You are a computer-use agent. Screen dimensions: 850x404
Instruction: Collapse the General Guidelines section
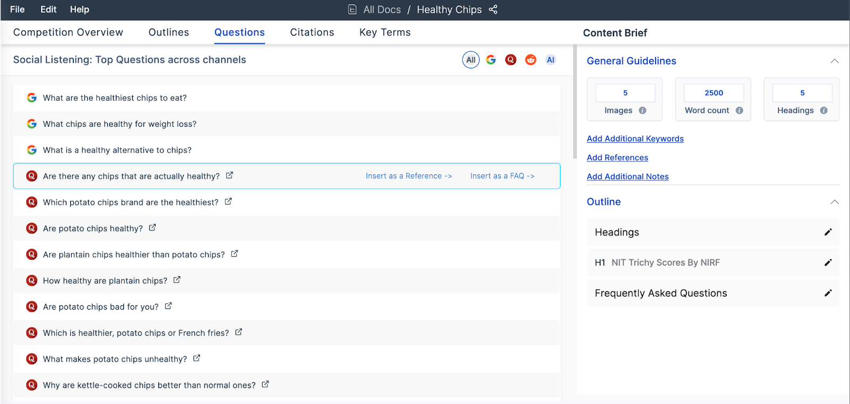tap(834, 61)
